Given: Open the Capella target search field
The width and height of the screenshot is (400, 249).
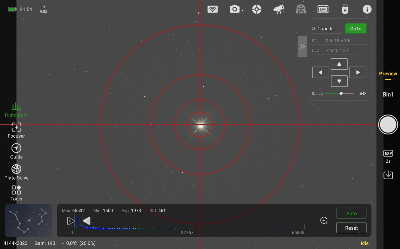Looking at the screenshot, I should click(x=326, y=28).
